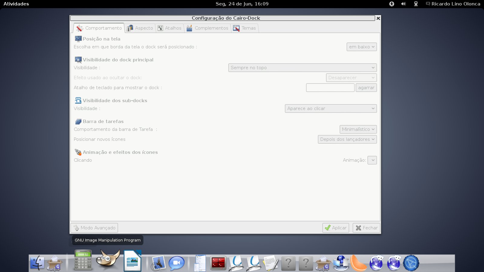Viewport: 484px width, 272px height.
Task: Click the window list thumbnail in the dock
Action: (x=200, y=263)
